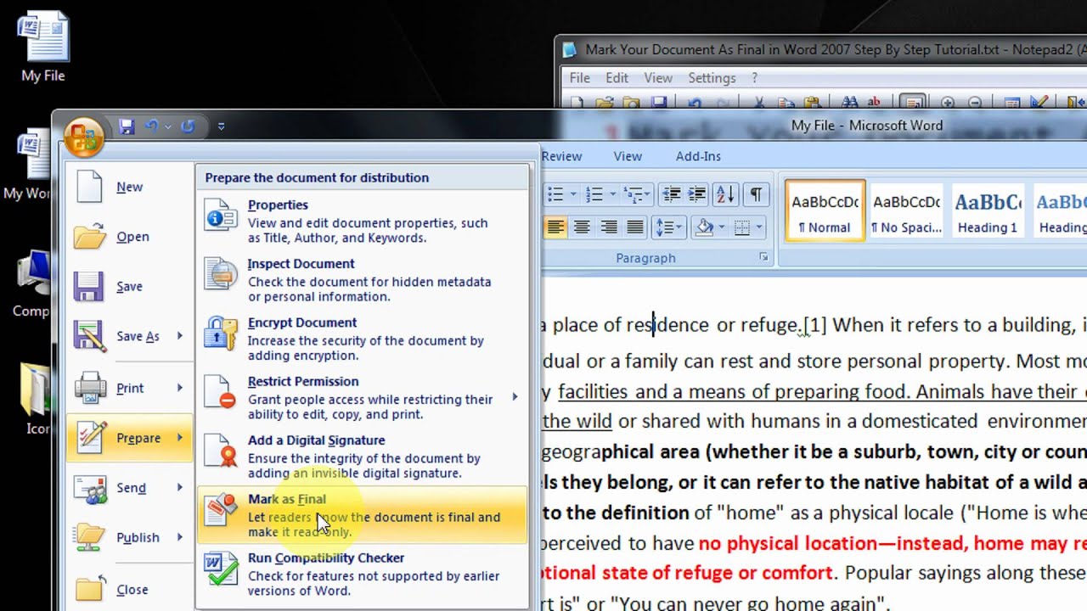1087x611 pixels.
Task: Click the zoom in icon in Notepad2 toolbar
Action: 948,103
